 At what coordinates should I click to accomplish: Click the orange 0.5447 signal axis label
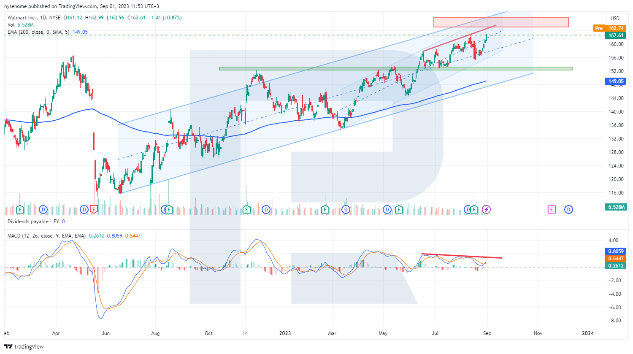[x=616, y=259]
